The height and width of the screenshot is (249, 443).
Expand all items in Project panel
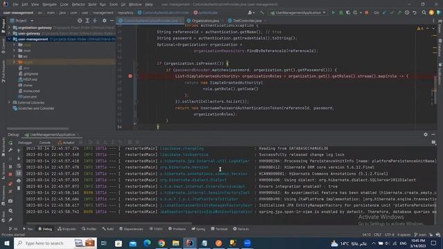[87, 21]
